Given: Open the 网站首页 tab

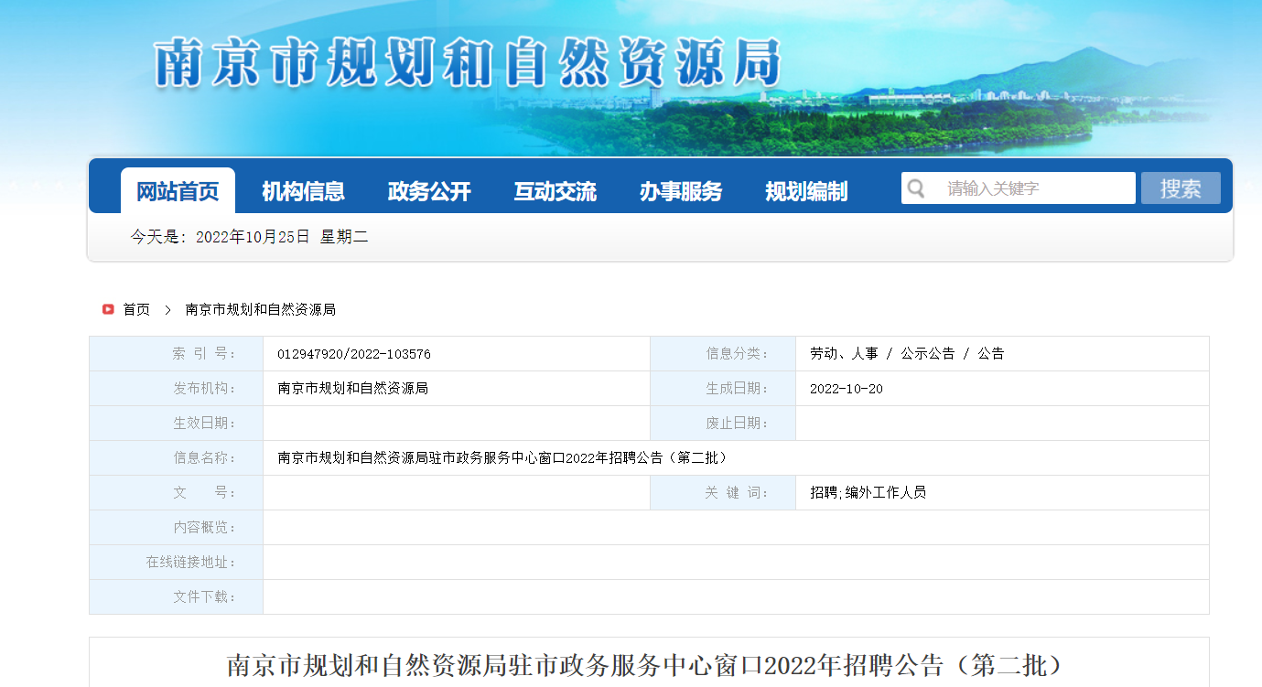Looking at the screenshot, I should coord(178,191).
